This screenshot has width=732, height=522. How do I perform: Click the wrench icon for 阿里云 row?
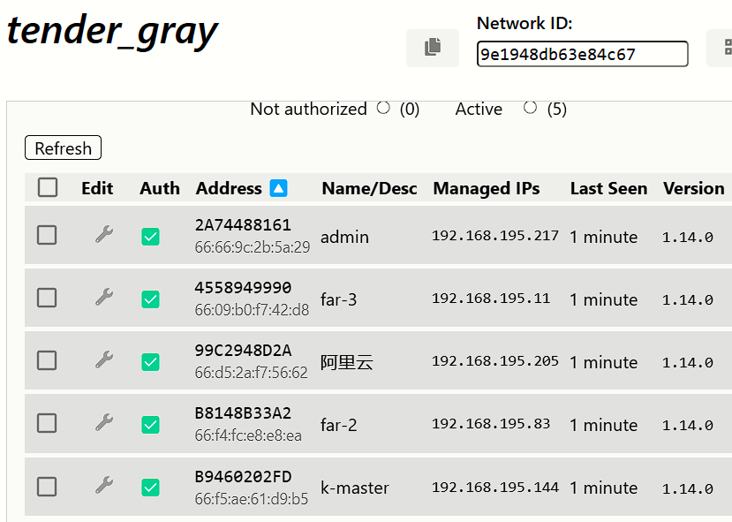(x=104, y=360)
